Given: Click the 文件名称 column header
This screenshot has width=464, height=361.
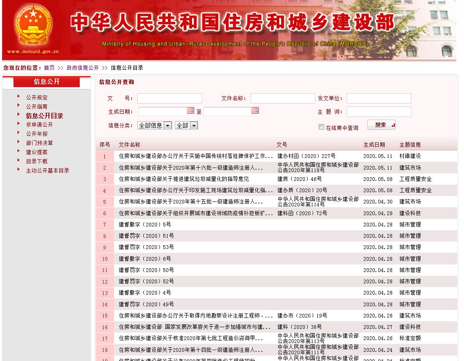Looking at the screenshot, I should (129, 145).
